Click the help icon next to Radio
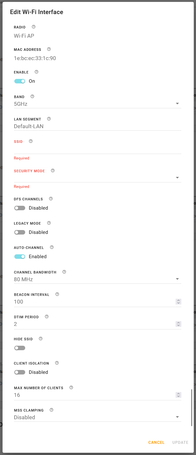 (34, 27)
